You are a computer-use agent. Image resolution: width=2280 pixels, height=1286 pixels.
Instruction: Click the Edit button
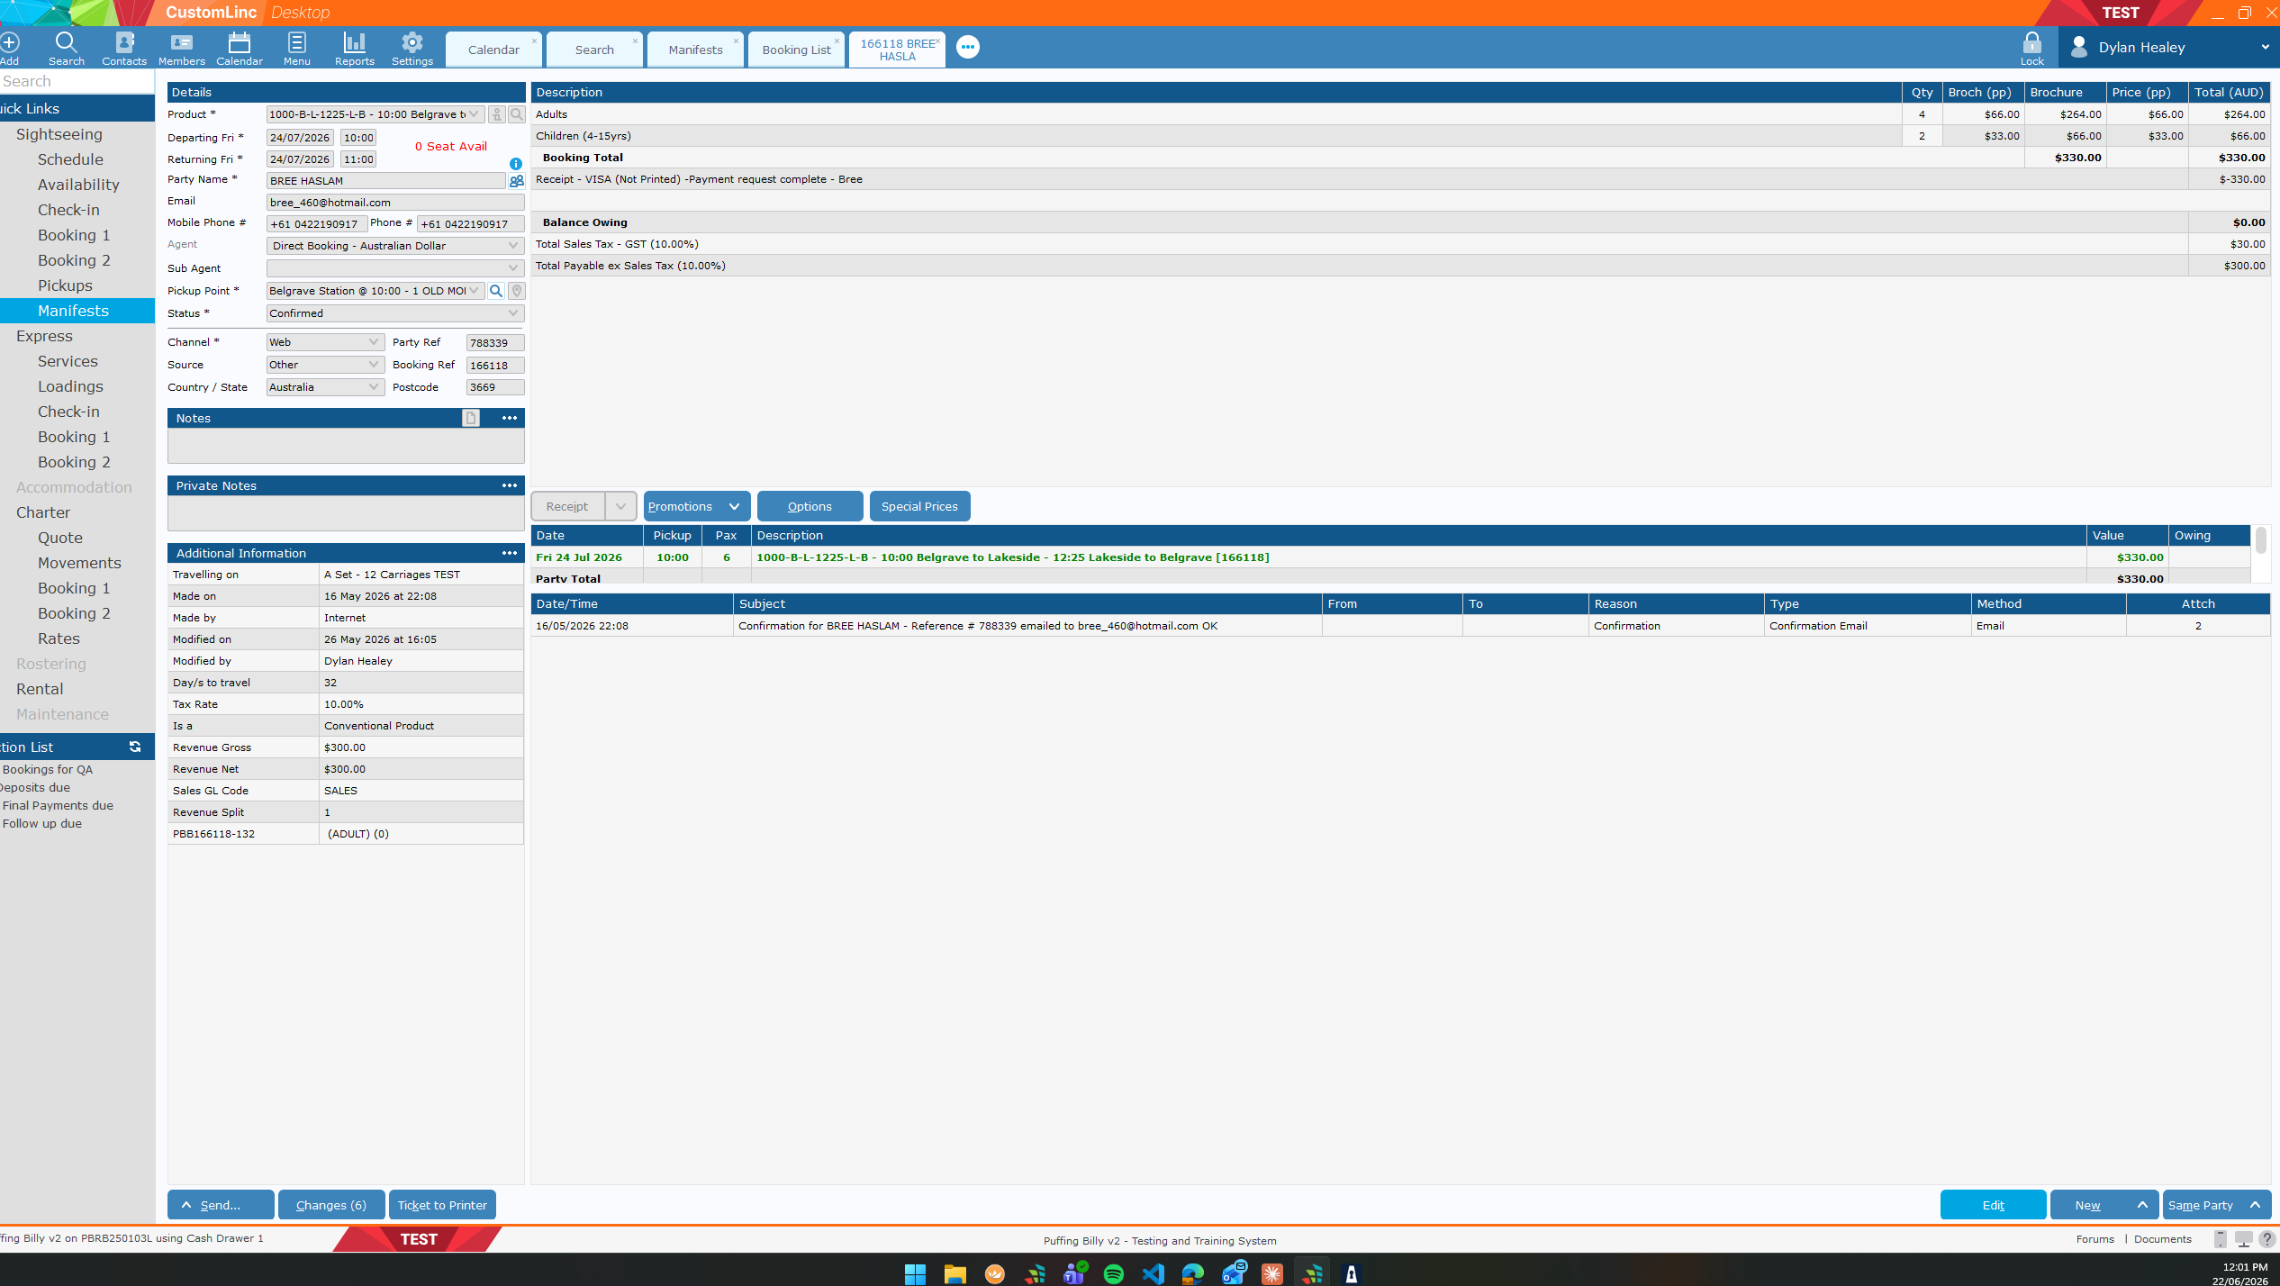pyautogui.click(x=1993, y=1205)
